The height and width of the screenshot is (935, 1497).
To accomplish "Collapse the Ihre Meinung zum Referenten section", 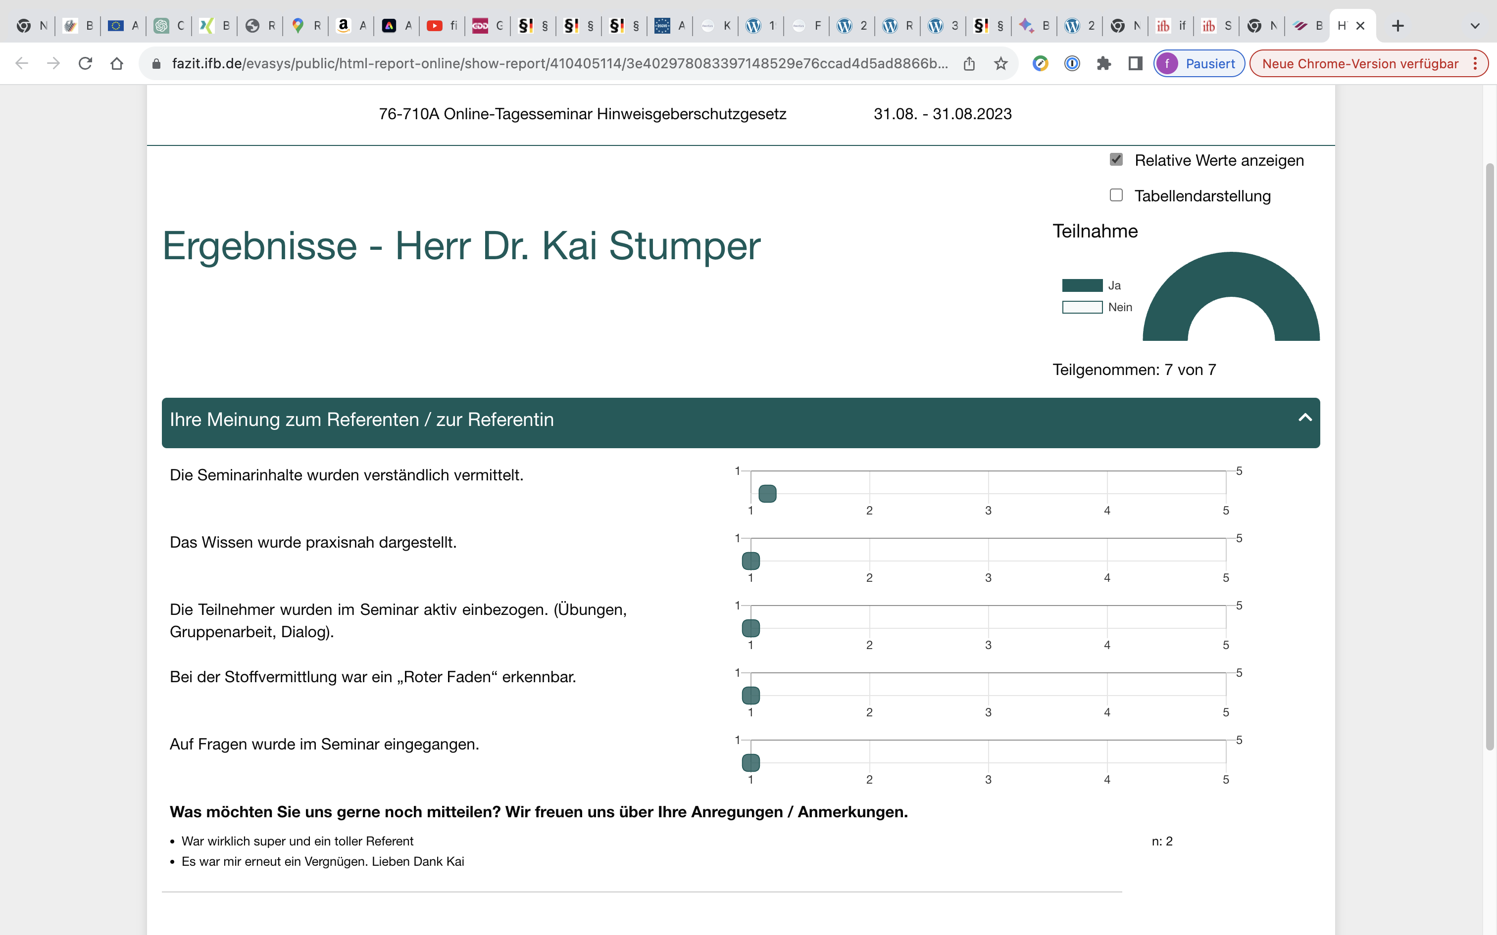I will click(x=1304, y=418).
